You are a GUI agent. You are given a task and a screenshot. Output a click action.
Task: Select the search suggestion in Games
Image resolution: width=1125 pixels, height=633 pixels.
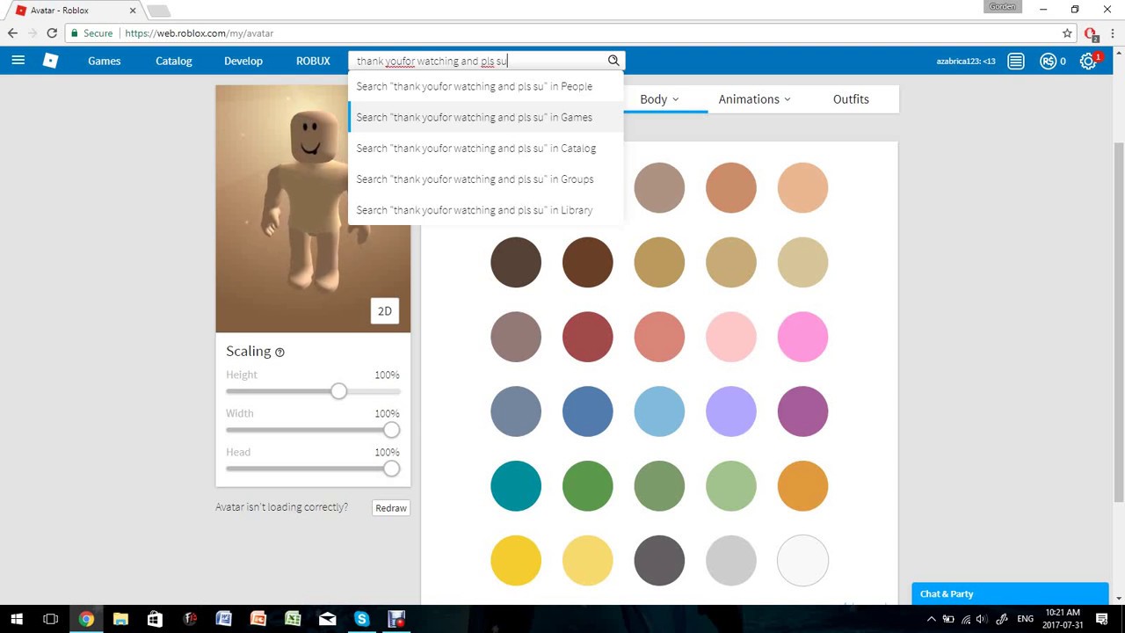[x=486, y=117]
